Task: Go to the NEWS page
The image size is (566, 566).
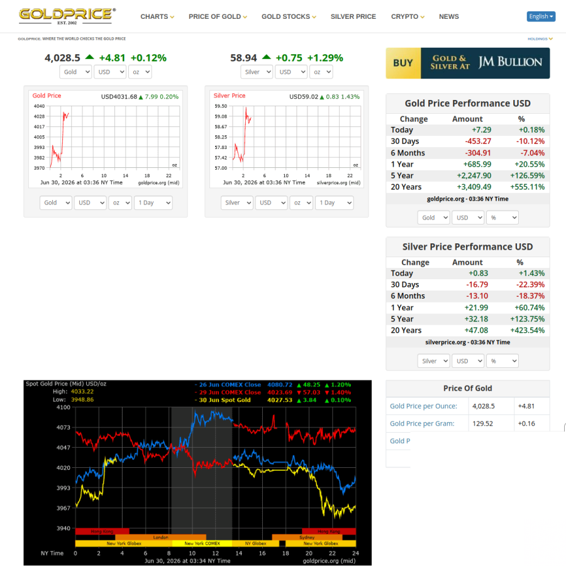Action: point(448,16)
